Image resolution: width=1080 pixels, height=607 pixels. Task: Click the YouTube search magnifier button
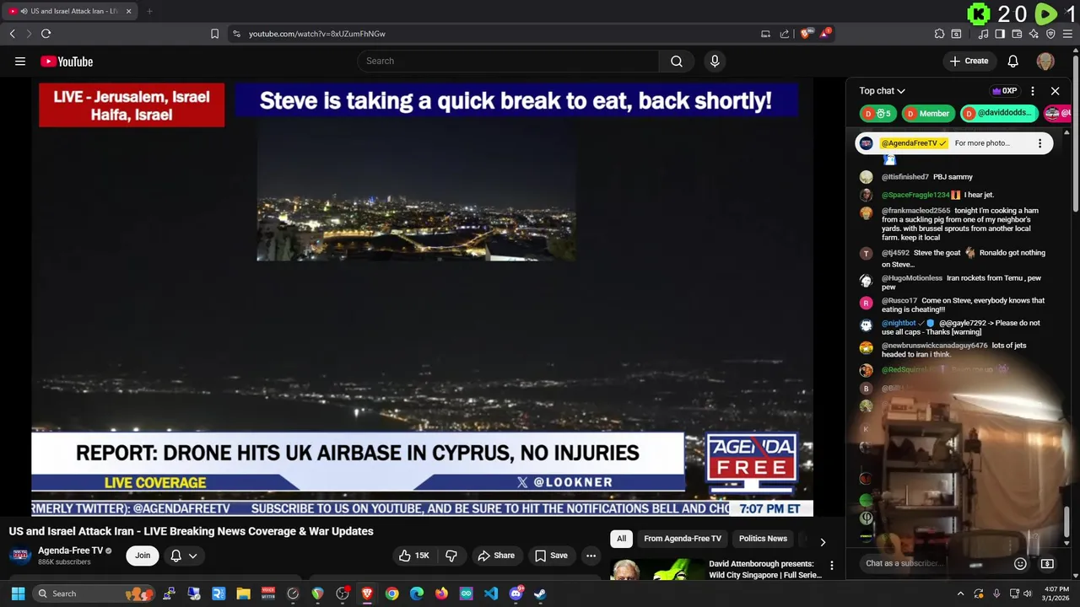677,61
